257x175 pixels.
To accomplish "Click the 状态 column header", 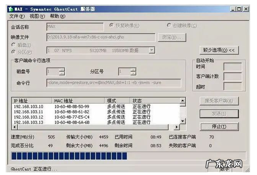I will (x=155, y=101).
